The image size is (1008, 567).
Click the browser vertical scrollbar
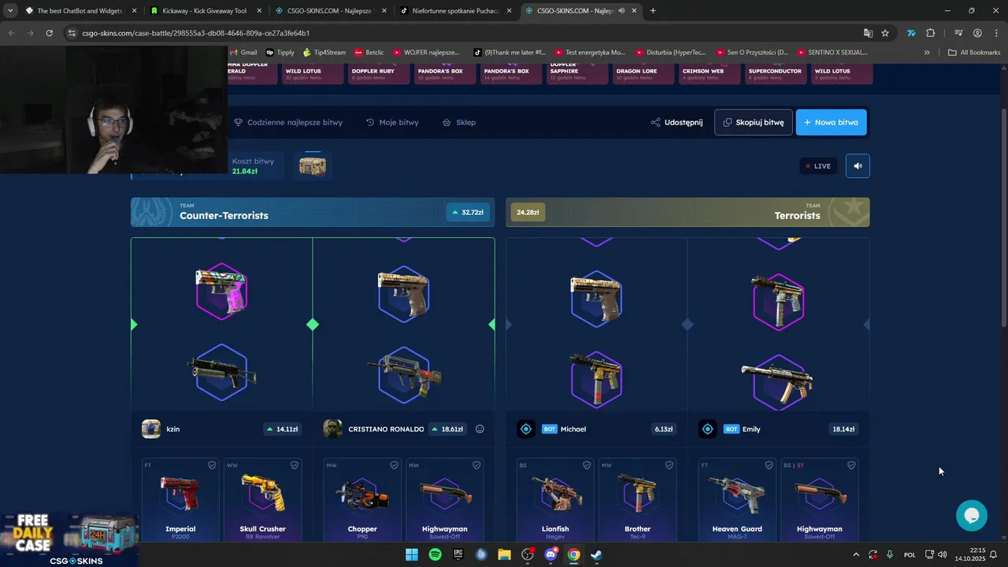(1003, 217)
